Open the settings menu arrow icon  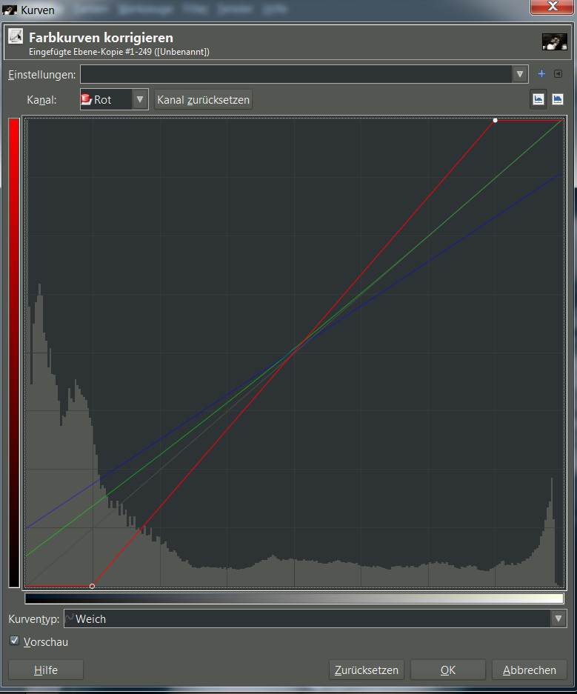point(558,74)
